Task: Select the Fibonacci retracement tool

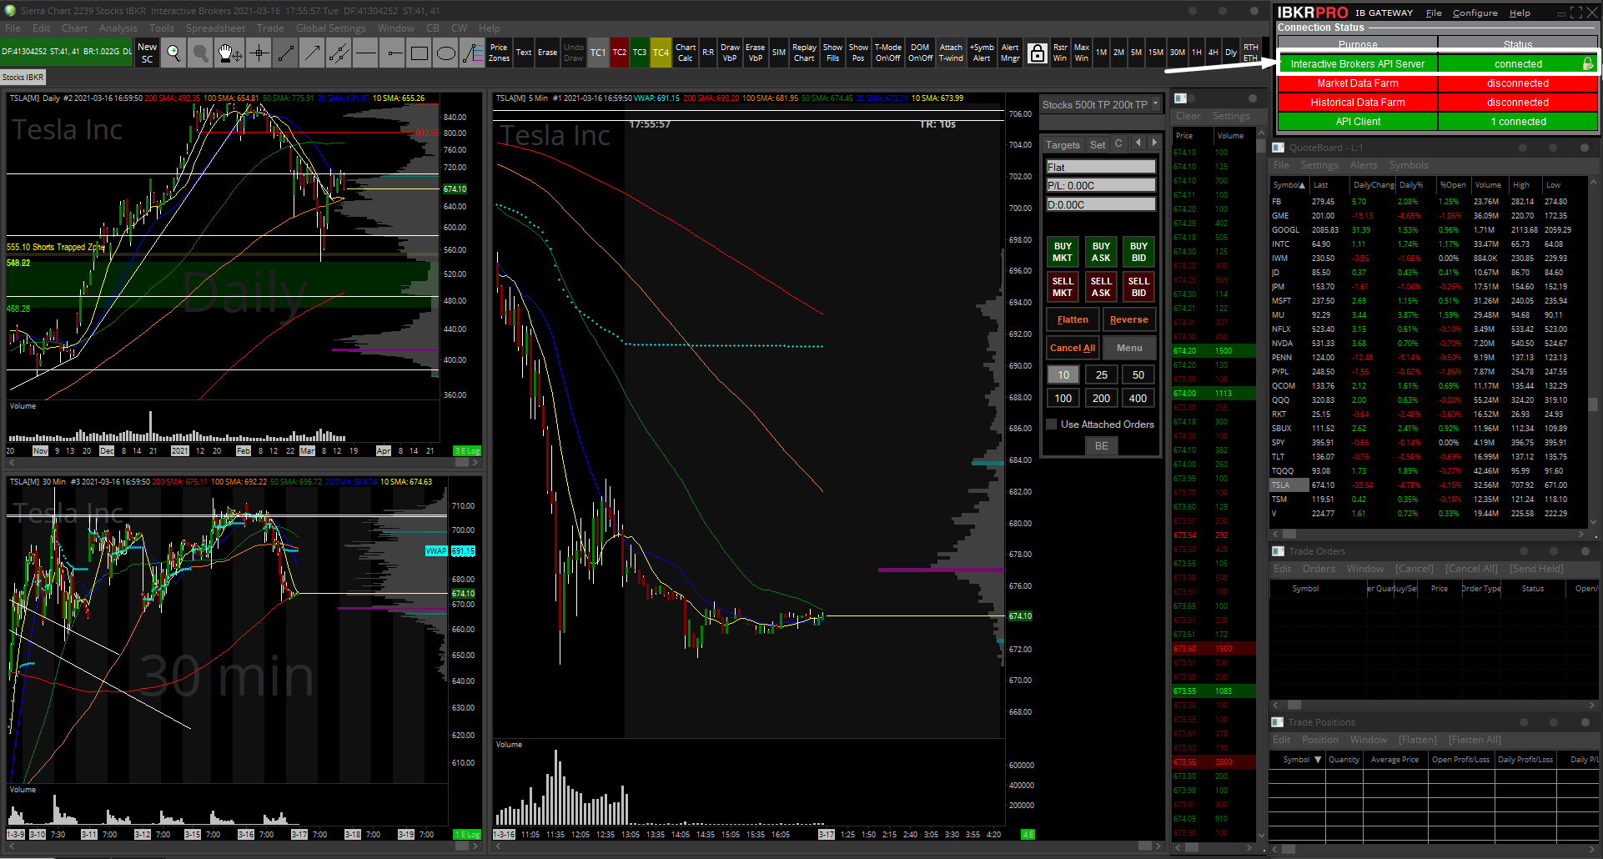Action: click(x=473, y=53)
